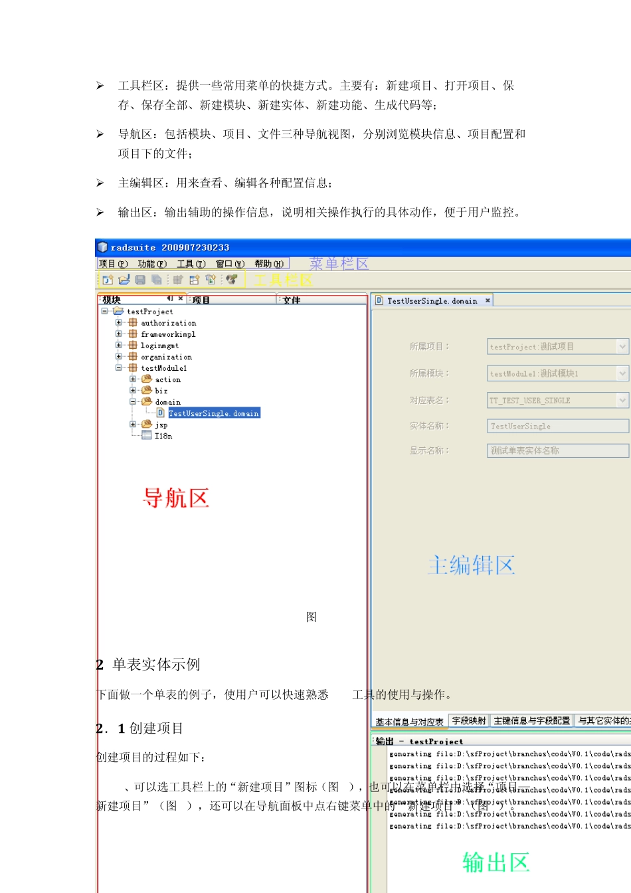Expand the organization module node
Image resolution: width=631 pixels, height=893 pixels.
coord(118,356)
